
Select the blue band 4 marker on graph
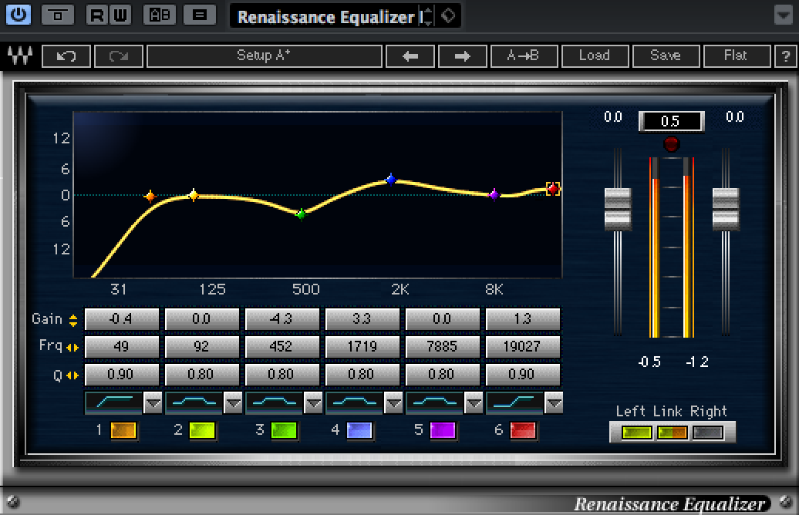coord(391,180)
